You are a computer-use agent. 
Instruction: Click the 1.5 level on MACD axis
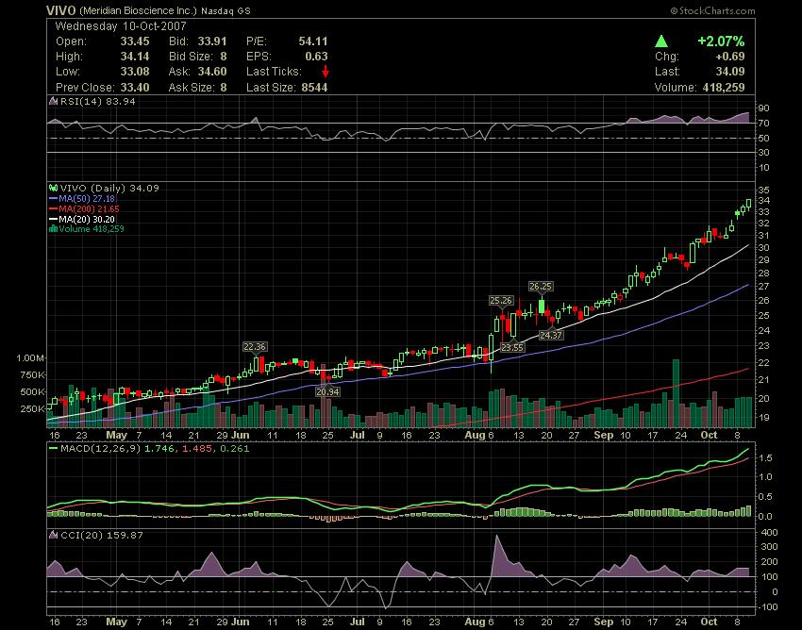point(765,458)
